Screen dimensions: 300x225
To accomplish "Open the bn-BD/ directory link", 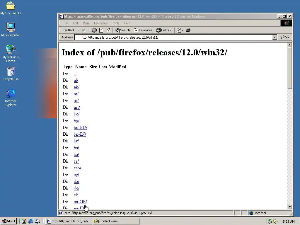I will point(81,127).
